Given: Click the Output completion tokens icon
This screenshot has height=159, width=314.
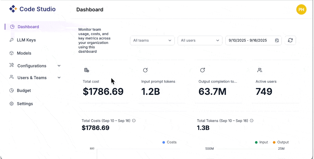Looking at the screenshot, I should coord(202,70).
